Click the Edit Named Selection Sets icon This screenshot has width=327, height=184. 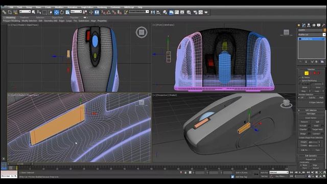pyautogui.click(x=126, y=12)
